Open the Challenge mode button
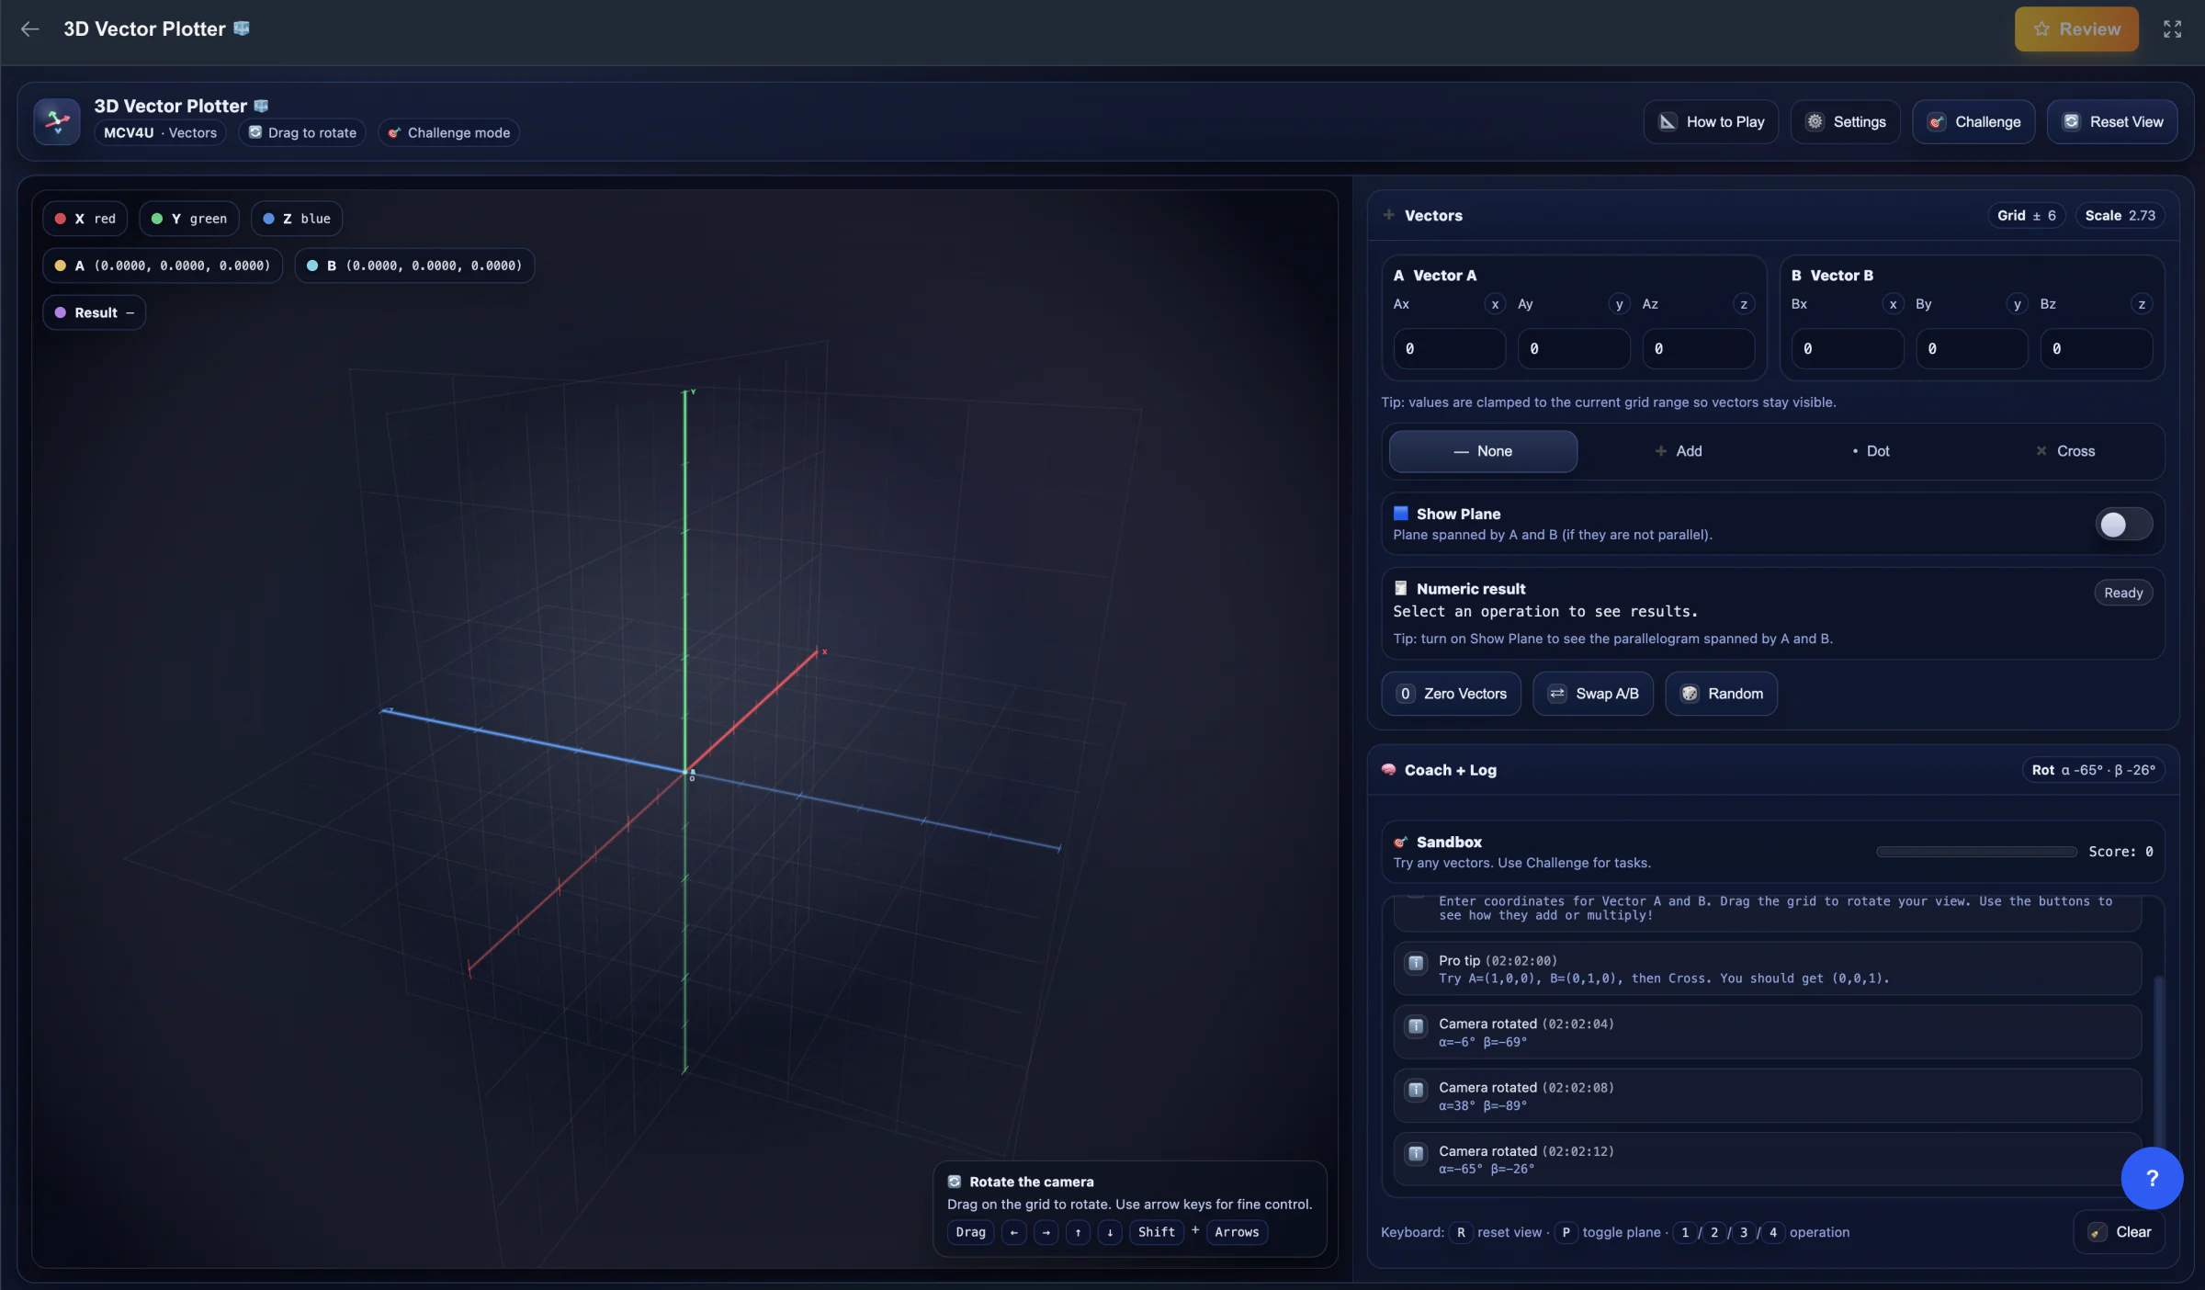The height and width of the screenshot is (1290, 2205). point(1973,122)
